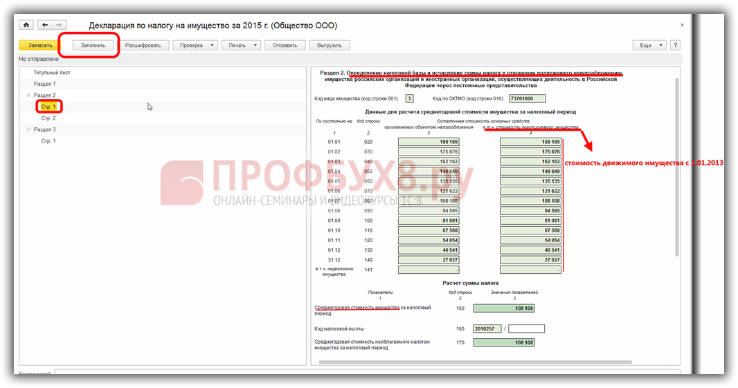
Task: Select Титульный лист in the section tree
Action: 52,73
